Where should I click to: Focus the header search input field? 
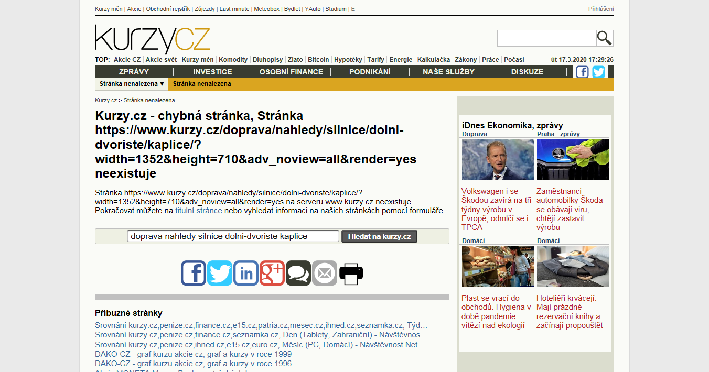click(546, 38)
